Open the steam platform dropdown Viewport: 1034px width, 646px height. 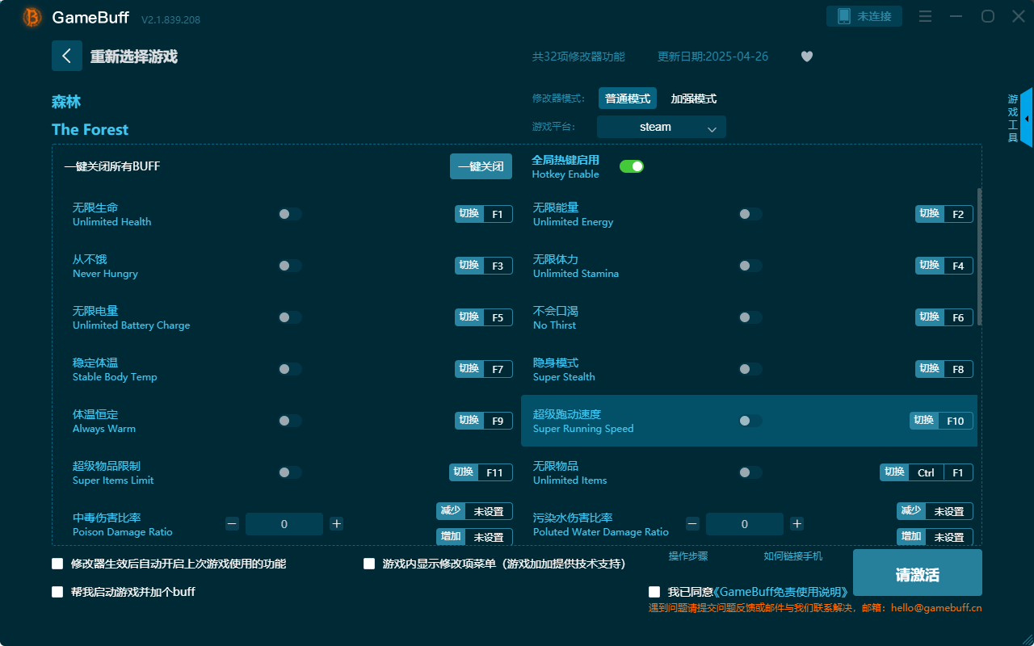pos(661,127)
